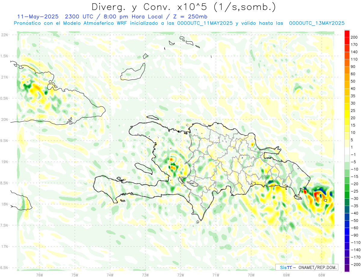The image size is (361, 279).
Task: Select the 170 label on the color scale
Action: click(x=355, y=45)
